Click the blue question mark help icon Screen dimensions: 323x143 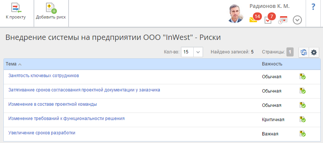pyautogui.click(x=313, y=7)
